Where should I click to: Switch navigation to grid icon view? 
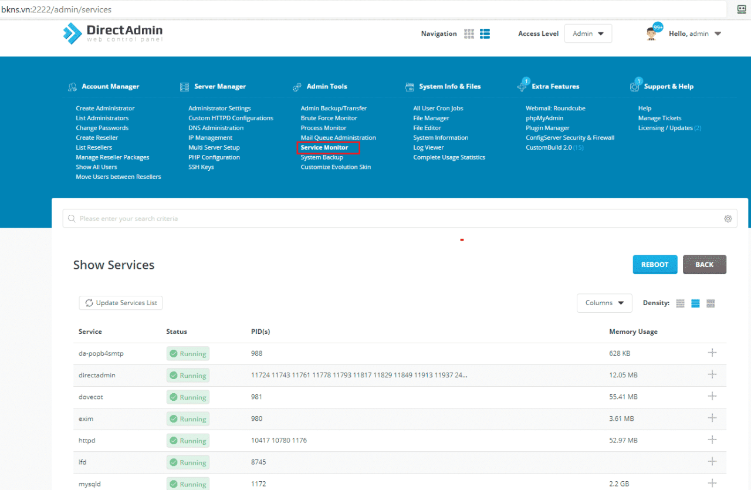pos(469,34)
